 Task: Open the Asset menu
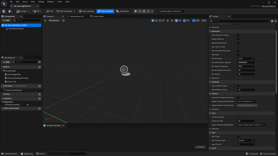pyautogui.click(x=25, y=2)
